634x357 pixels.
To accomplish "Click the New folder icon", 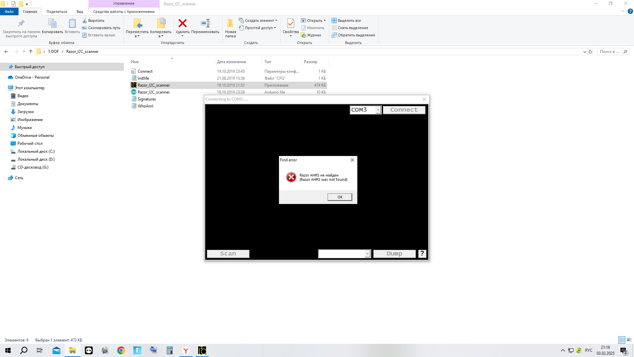I will click(x=230, y=23).
